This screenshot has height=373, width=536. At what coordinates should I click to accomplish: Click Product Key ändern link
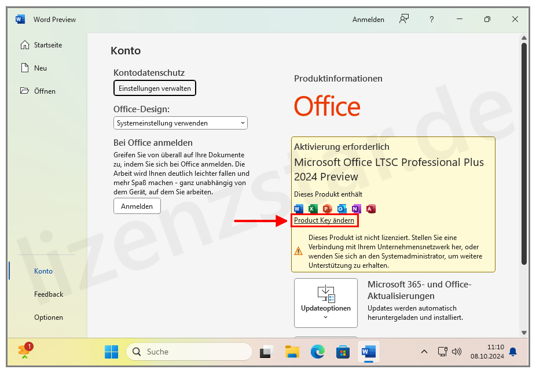(324, 220)
